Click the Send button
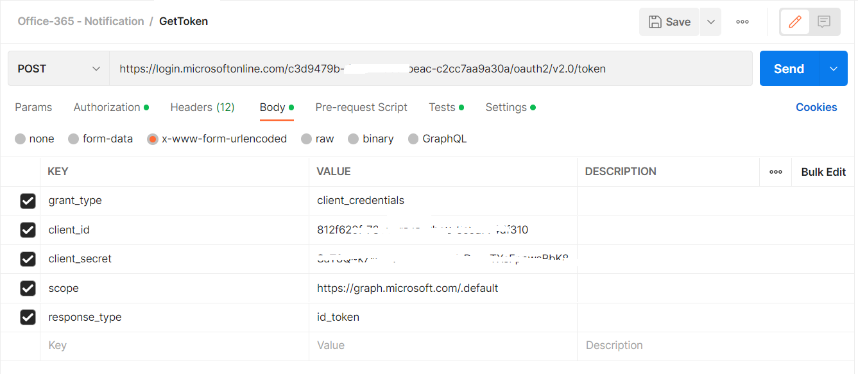858x374 pixels. tap(788, 68)
